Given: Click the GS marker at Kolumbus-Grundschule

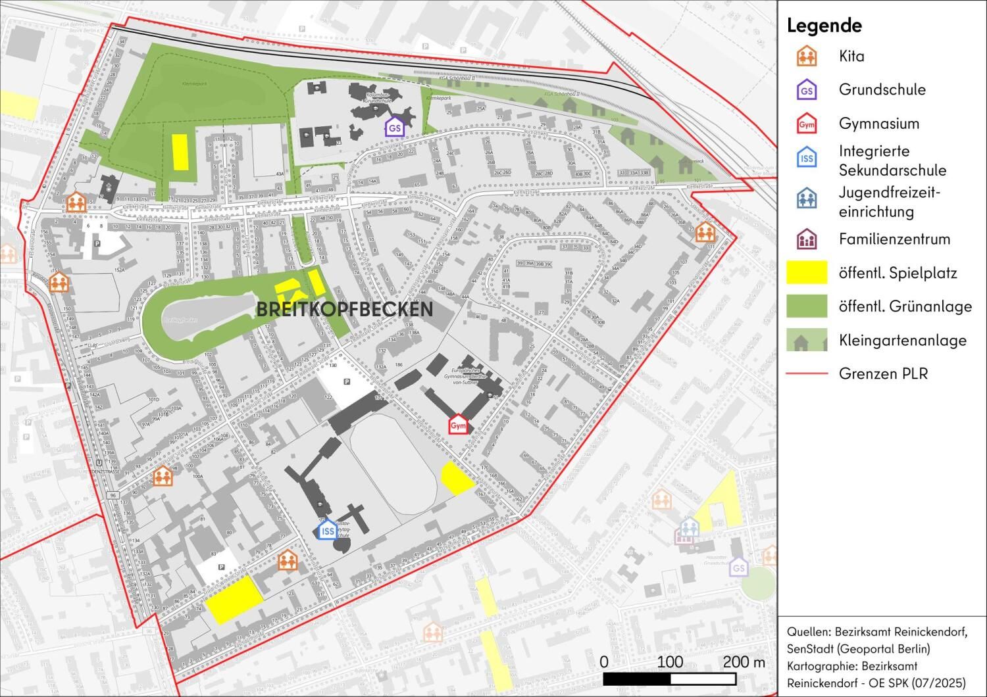Looking at the screenshot, I should [395, 128].
